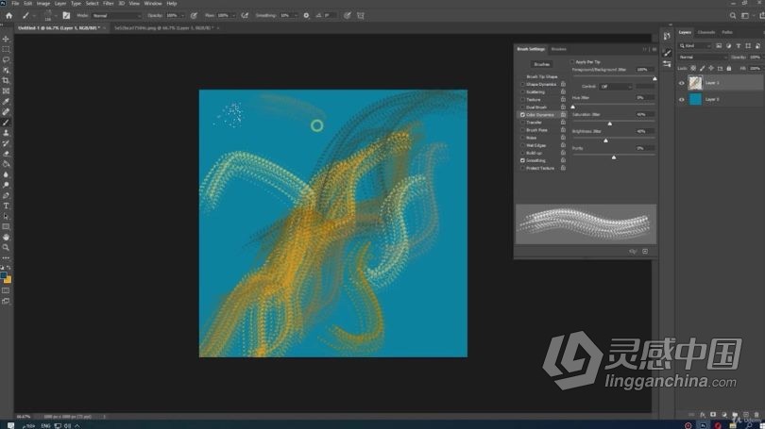Enable airbrush-style build-up icon
Viewport: 765px width, 429px height.
(x=245, y=16)
